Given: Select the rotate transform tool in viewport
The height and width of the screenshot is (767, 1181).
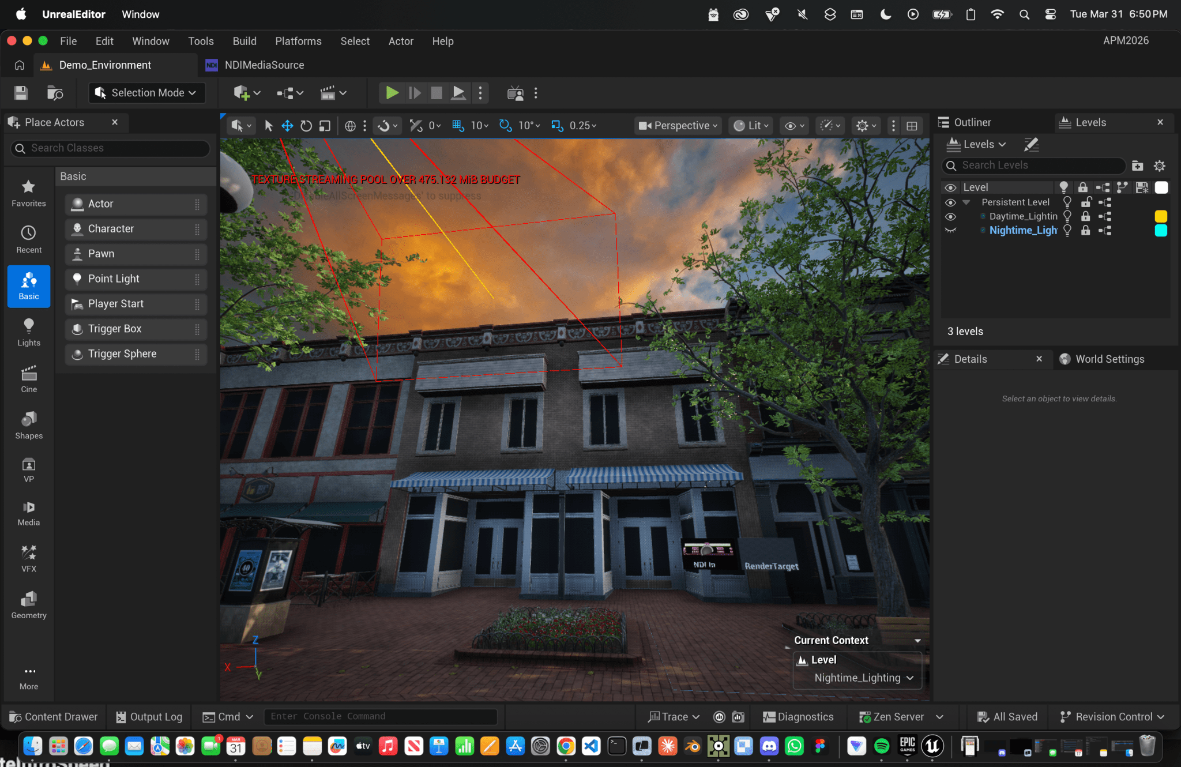Looking at the screenshot, I should click(x=306, y=126).
